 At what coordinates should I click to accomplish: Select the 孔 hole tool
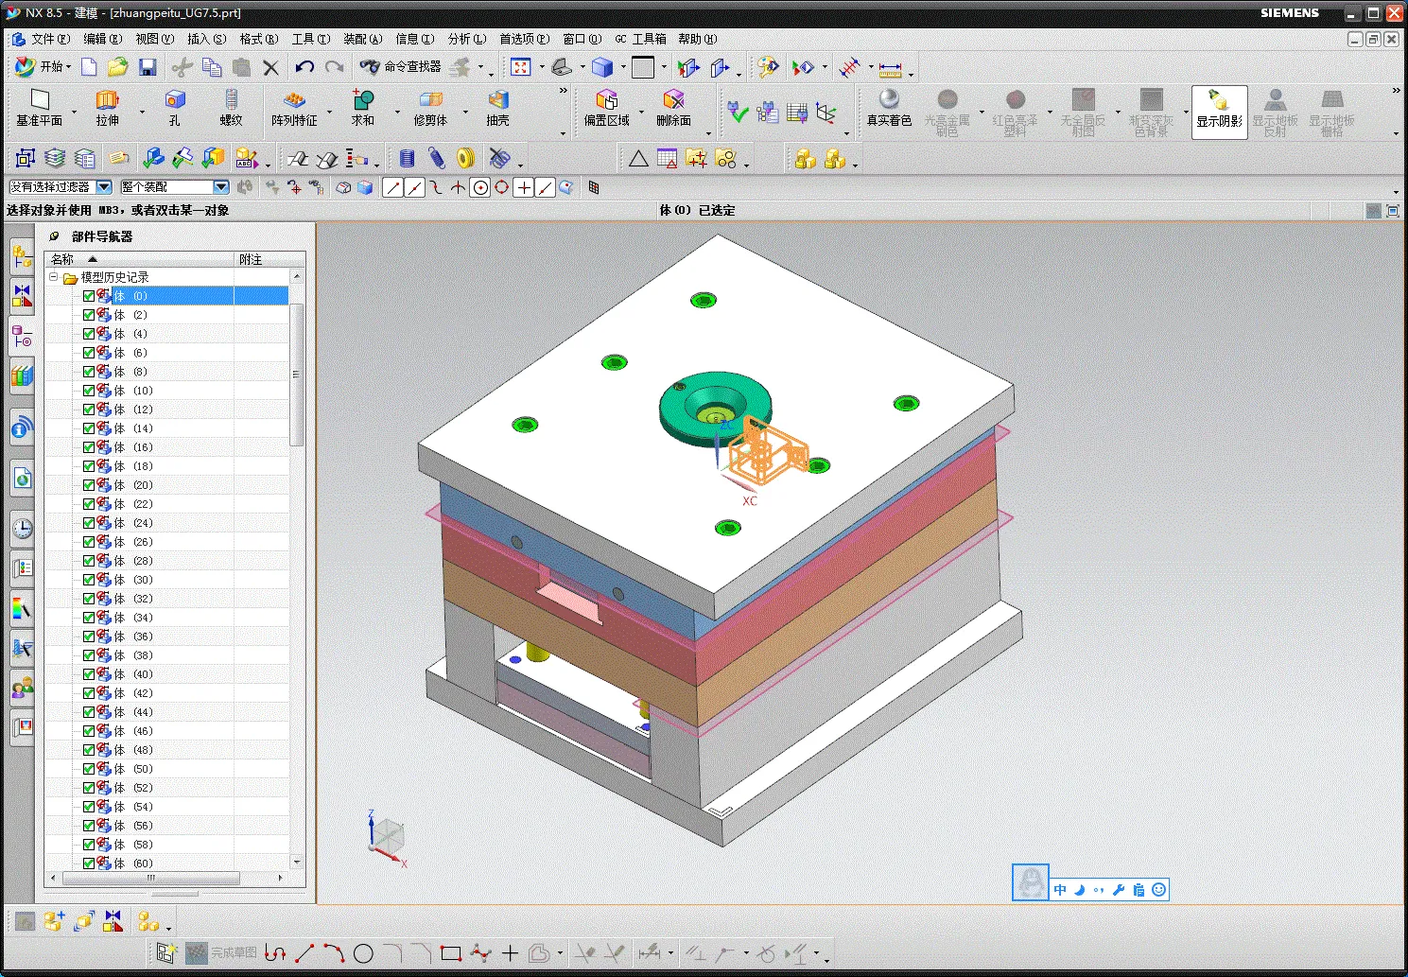[x=174, y=108]
